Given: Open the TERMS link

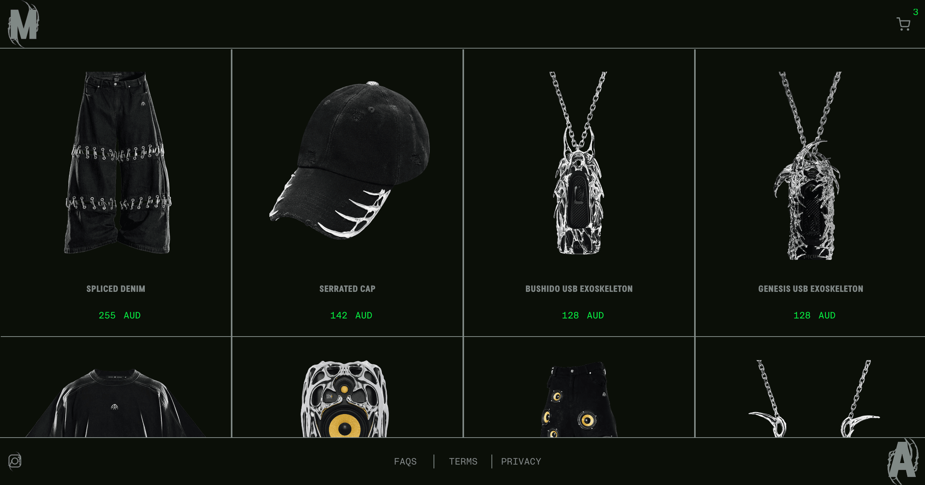Looking at the screenshot, I should (463, 461).
